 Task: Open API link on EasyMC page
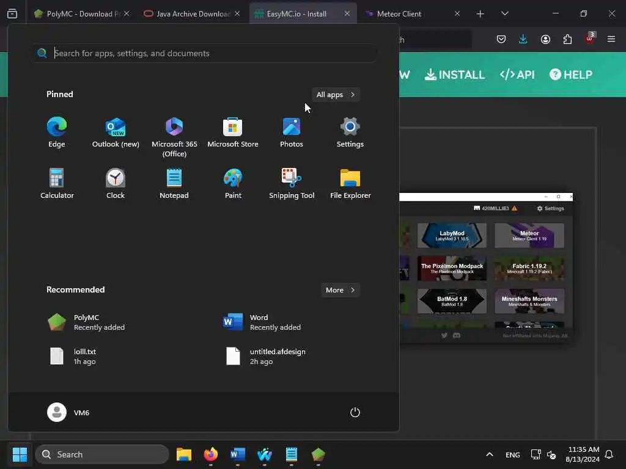coord(517,75)
